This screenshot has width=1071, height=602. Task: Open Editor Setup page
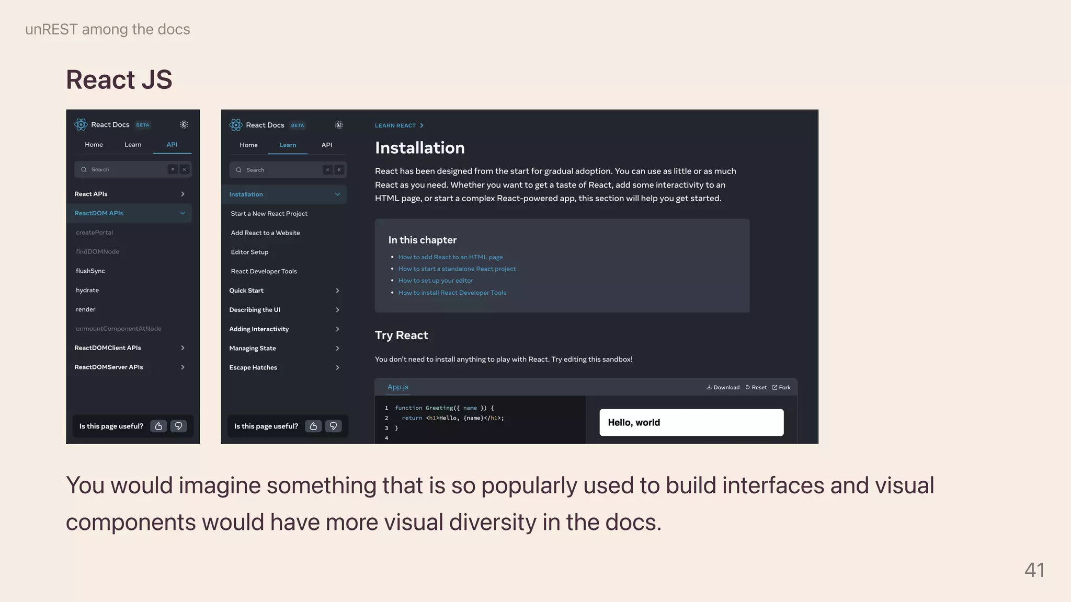[249, 252]
